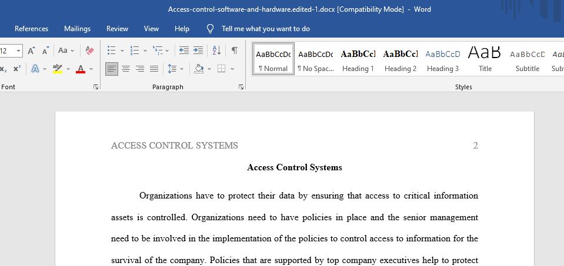Open multilevel list dropdown arrow
564x266 pixels.
pos(167,50)
